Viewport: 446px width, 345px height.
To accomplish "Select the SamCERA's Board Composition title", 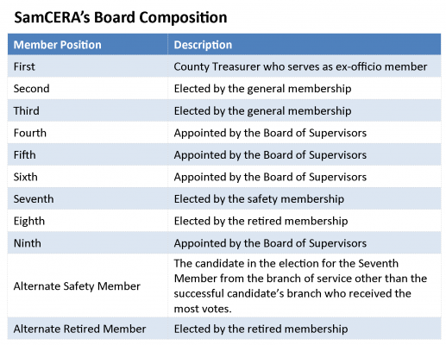I will pyautogui.click(x=121, y=17).
